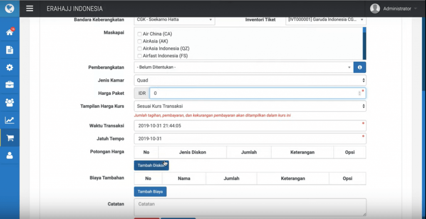Click the info icon beside Pemberangkatan
The height and width of the screenshot is (219, 426).
click(360, 67)
